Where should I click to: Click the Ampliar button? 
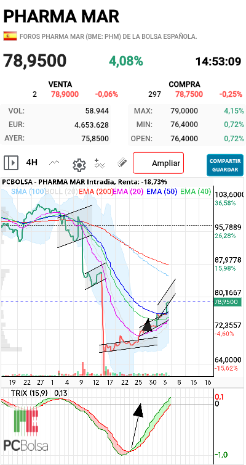(x=159, y=163)
